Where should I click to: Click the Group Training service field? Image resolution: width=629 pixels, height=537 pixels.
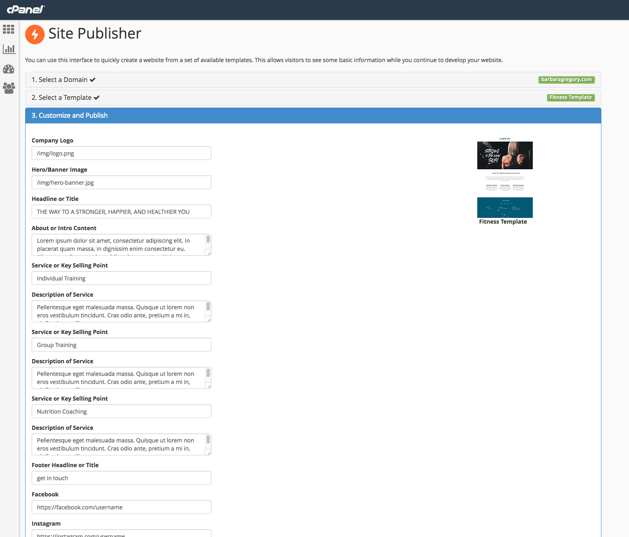(121, 345)
